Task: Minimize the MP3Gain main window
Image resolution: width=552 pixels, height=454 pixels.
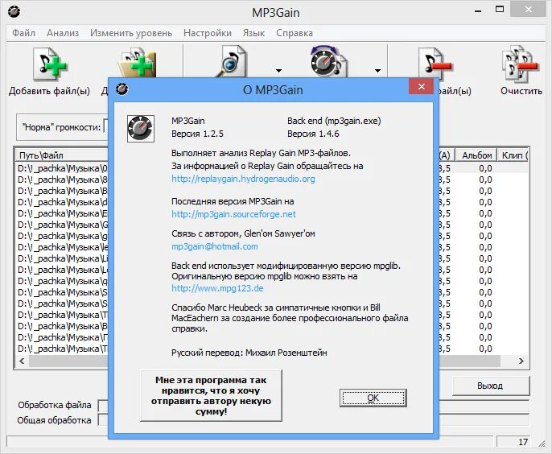Action: (x=478, y=10)
